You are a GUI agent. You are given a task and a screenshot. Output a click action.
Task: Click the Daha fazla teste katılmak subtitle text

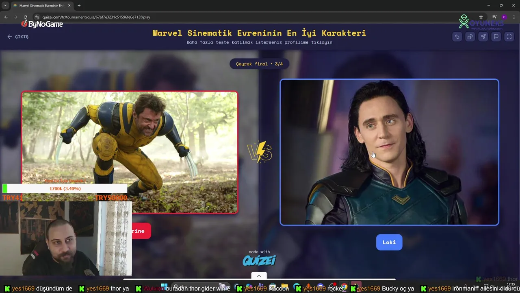point(259,42)
